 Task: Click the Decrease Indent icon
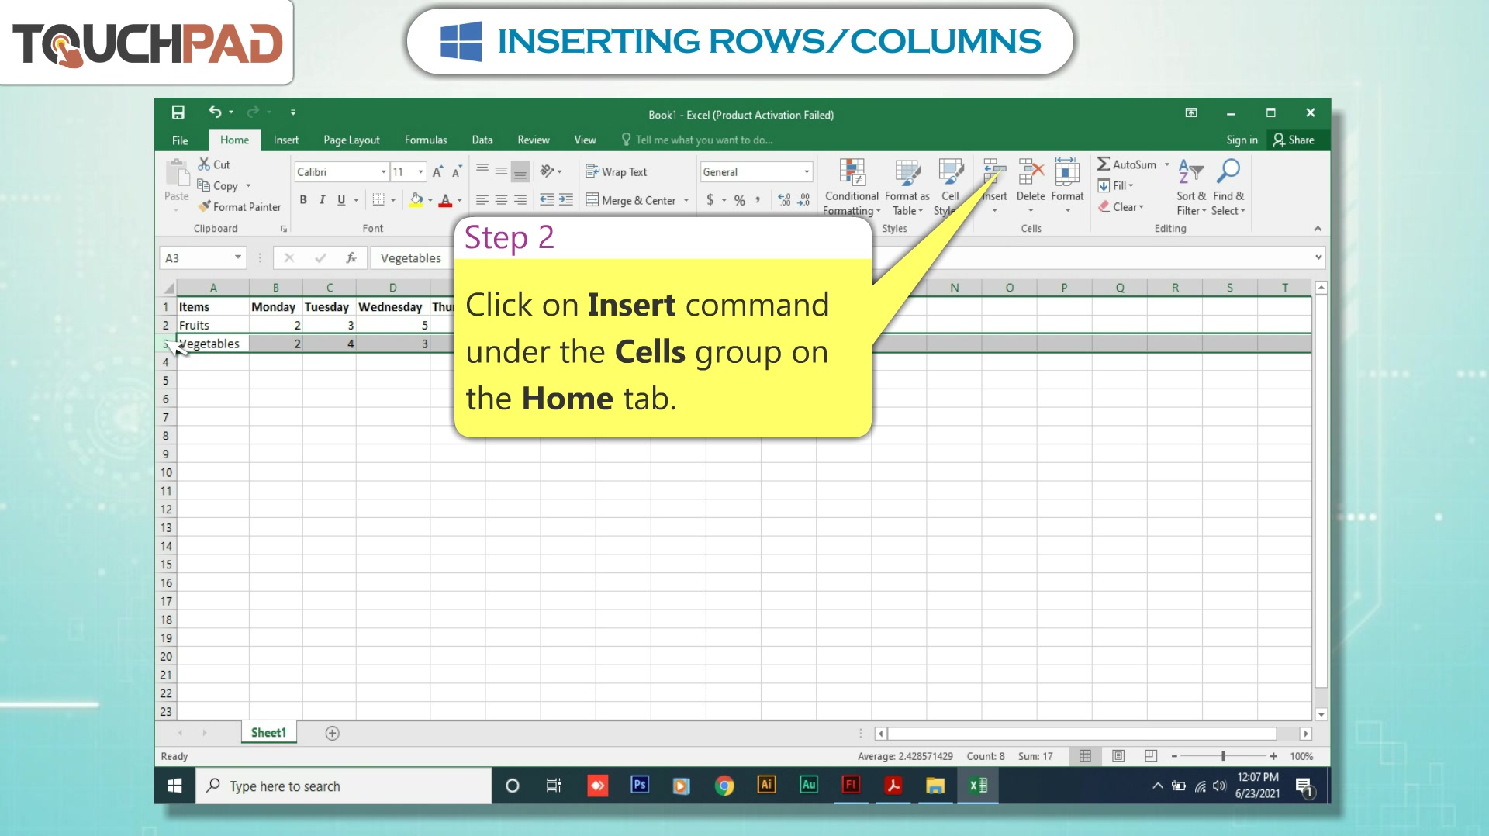[547, 200]
